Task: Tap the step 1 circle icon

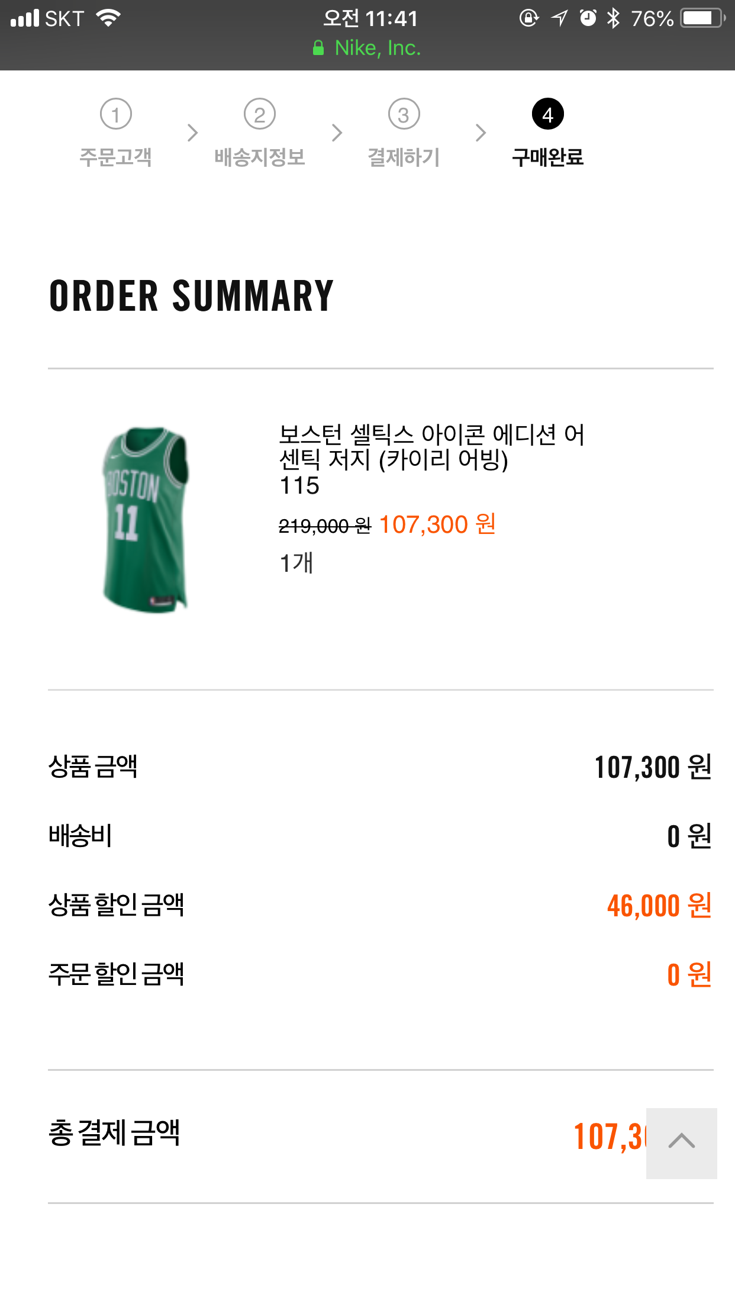Action: [x=115, y=114]
